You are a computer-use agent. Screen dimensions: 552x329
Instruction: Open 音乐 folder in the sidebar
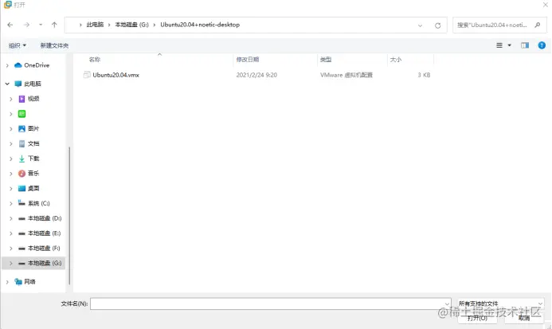pos(33,174)
